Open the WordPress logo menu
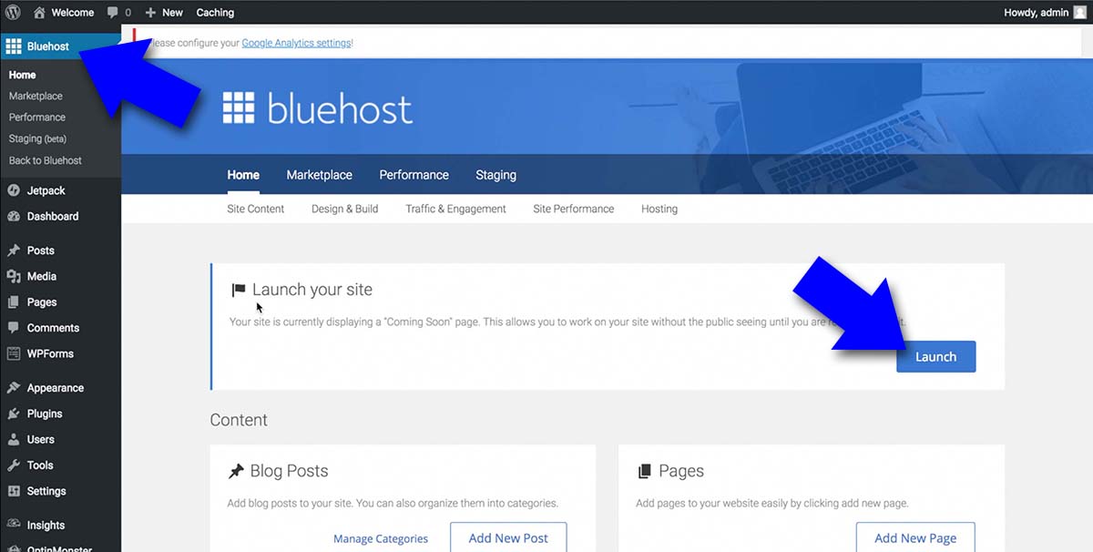This screenshot has width=1093, height=552. tap(13, 13)
